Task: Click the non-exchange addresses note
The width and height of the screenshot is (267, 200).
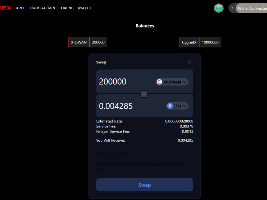Action: click(139, 167)
